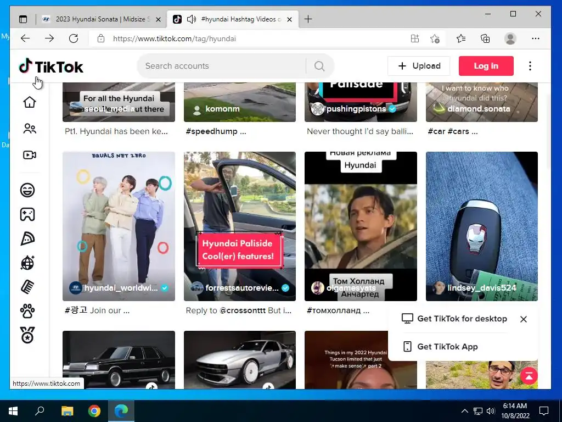
Task: Open the hyundai_worldwide BTS video thumbnail
Action: 119,226
